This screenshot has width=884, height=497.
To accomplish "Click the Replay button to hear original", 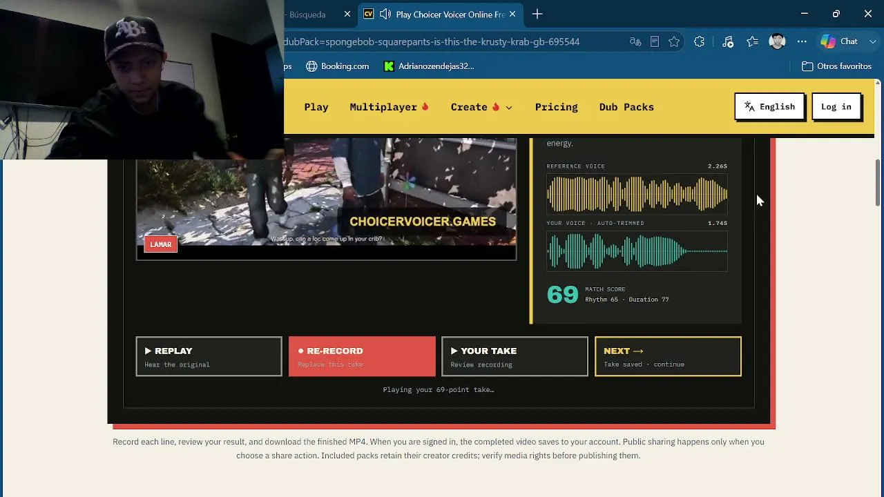I will (209, 356).
